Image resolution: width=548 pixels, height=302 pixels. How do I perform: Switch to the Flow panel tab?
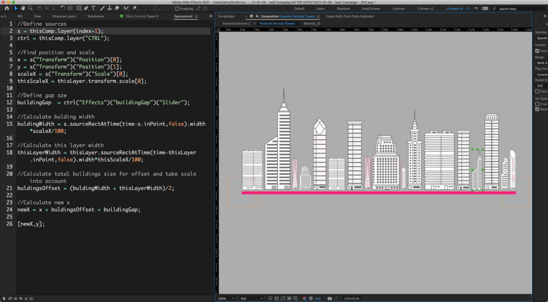[x=37, y=16]
